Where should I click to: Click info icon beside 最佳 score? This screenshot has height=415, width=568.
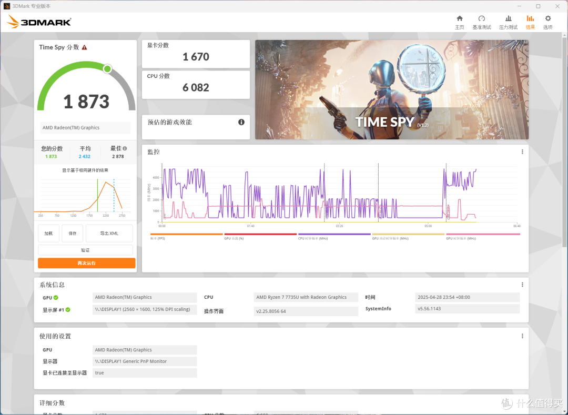click(125, 148)
